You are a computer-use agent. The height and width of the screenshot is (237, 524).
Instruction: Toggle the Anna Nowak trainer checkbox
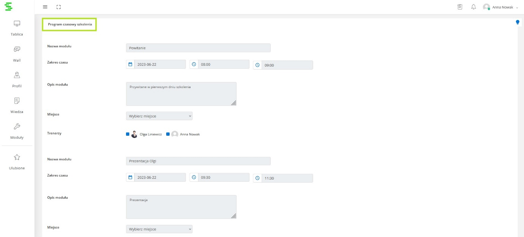tap(168, 134)
